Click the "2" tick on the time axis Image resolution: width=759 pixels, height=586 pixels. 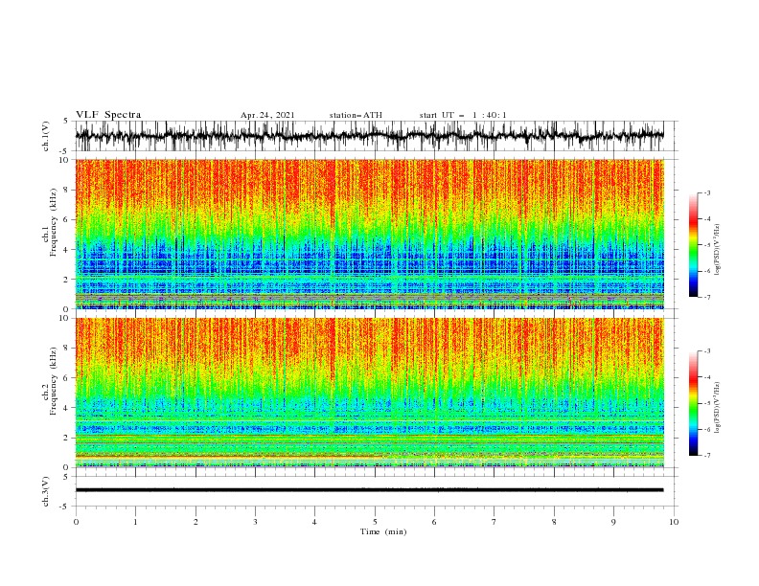[195, 522]
